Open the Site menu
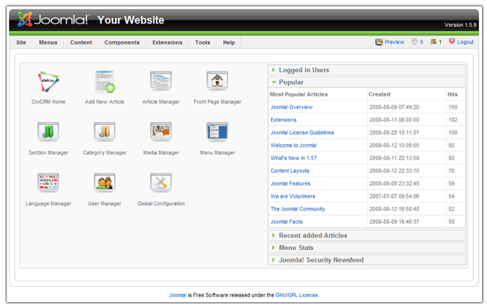Image resolution: width=487 pixels, height=308 pixels. (21, 42)
